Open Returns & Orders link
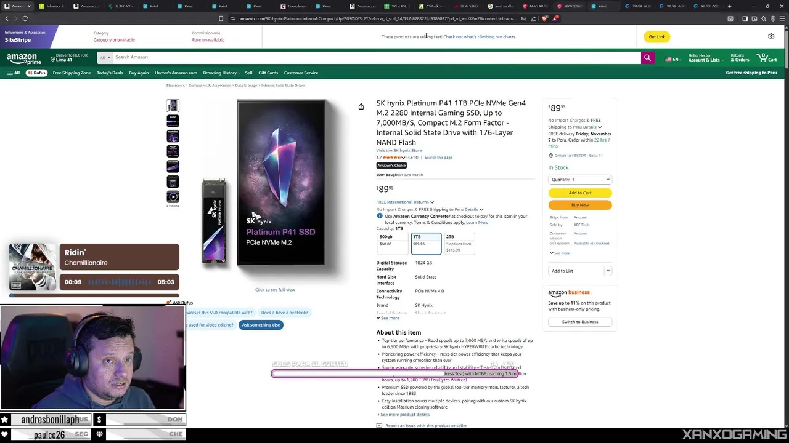 (x=740, y=58)
